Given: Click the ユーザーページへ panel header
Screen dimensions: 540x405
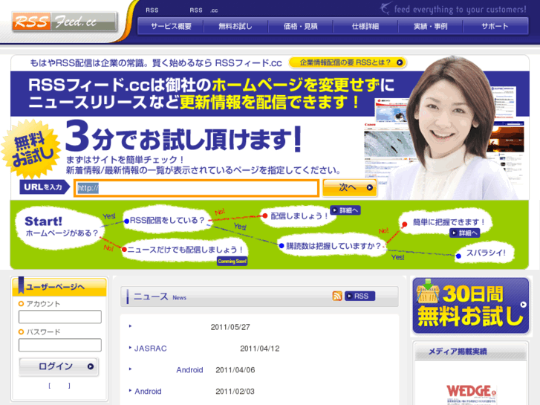Looking at the screenshot, I should [59, 287].
